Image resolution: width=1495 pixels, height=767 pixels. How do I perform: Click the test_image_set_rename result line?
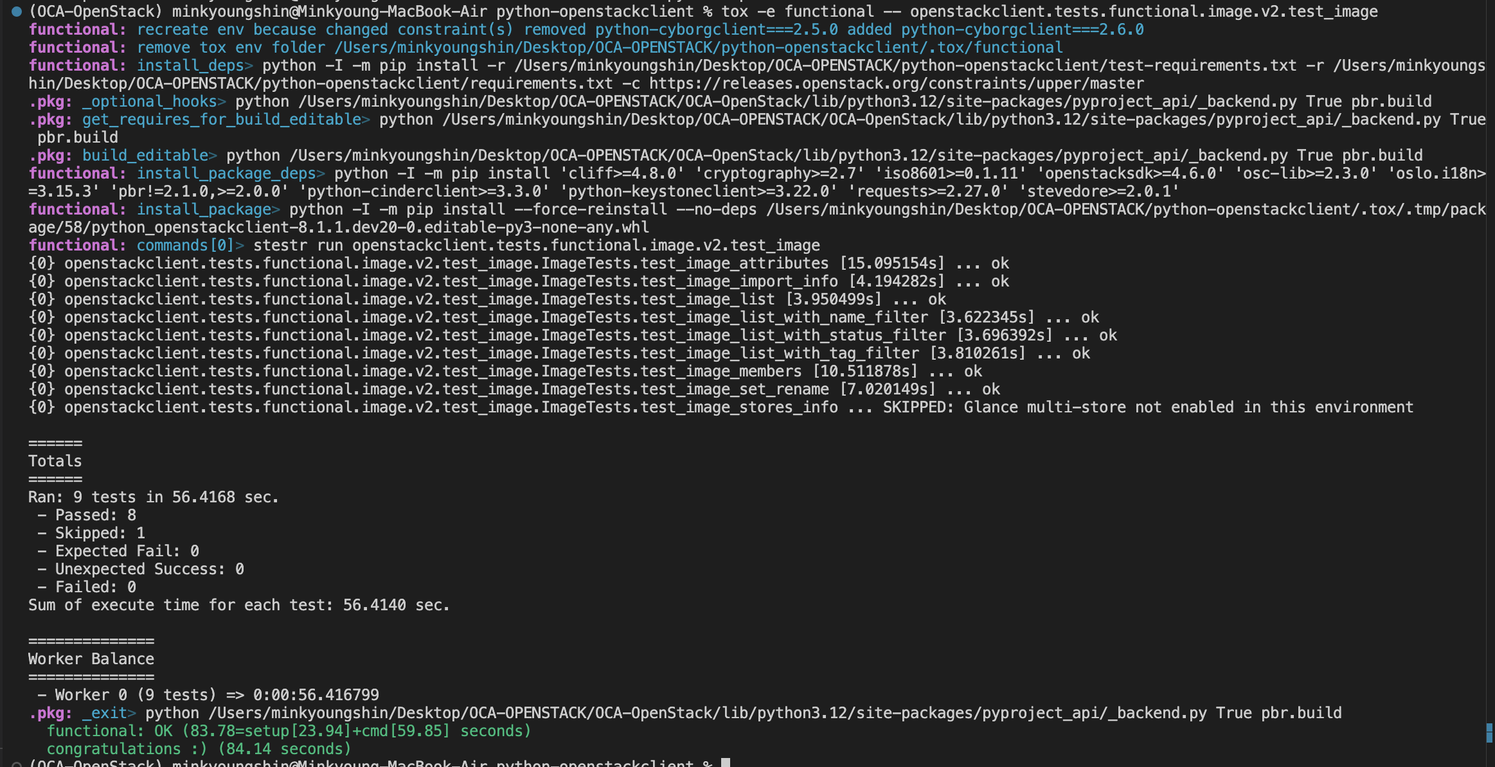coord(514,389)
